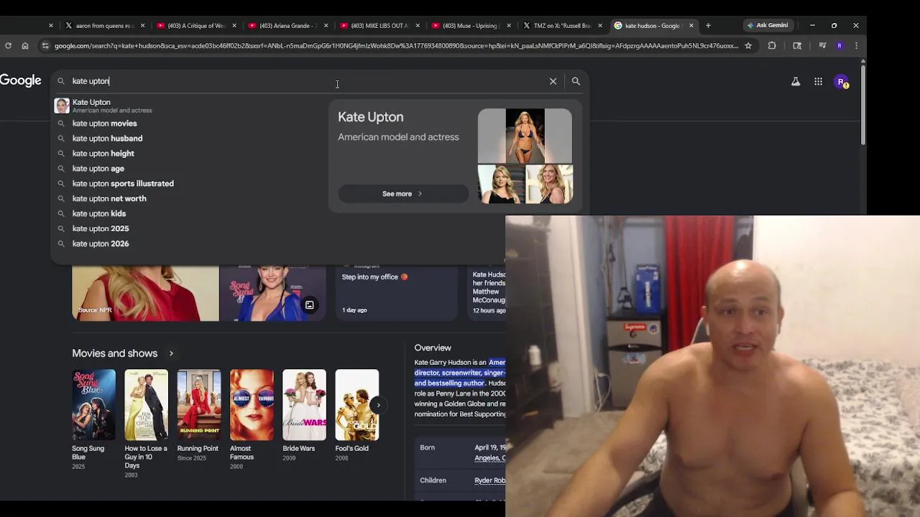Click the Overview heading text
Viewport: 920px width, 517px height.
433,348
